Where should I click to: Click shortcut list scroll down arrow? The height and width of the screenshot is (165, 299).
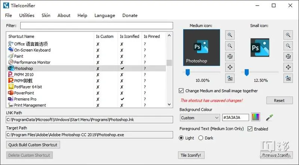[169, 104]
